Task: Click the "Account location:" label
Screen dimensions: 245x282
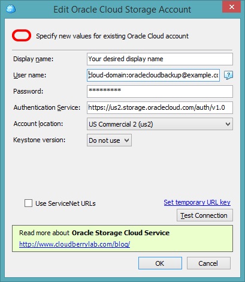Action: click(38, 124)
